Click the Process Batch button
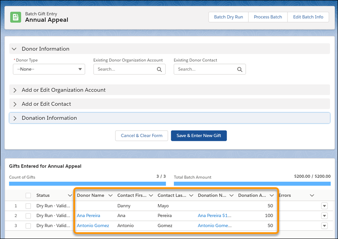 [x=268, y=17]
